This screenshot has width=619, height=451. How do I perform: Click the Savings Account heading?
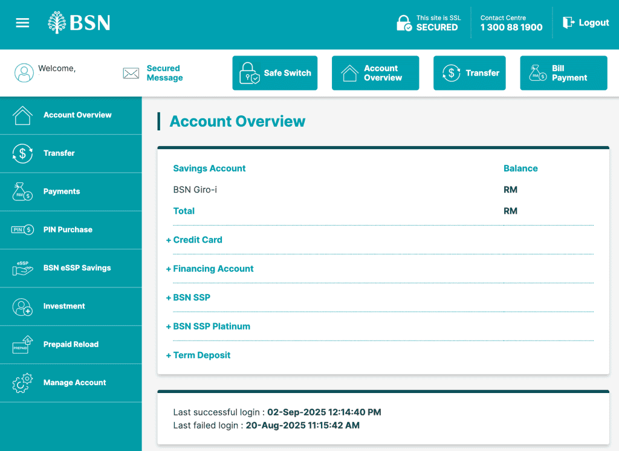[x=209, y=168]
